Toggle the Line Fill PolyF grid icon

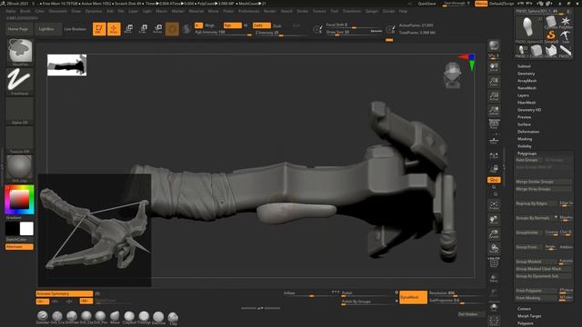494,263
